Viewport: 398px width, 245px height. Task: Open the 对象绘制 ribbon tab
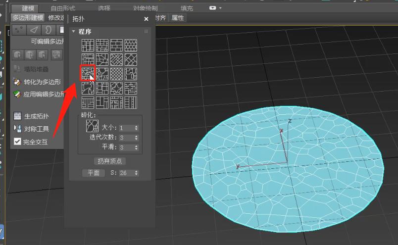pos(146,8)
